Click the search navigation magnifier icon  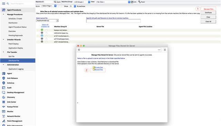click(x=8, y=3)
